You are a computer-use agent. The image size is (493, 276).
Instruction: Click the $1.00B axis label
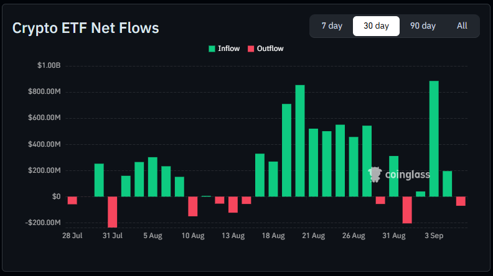[49, 65]
